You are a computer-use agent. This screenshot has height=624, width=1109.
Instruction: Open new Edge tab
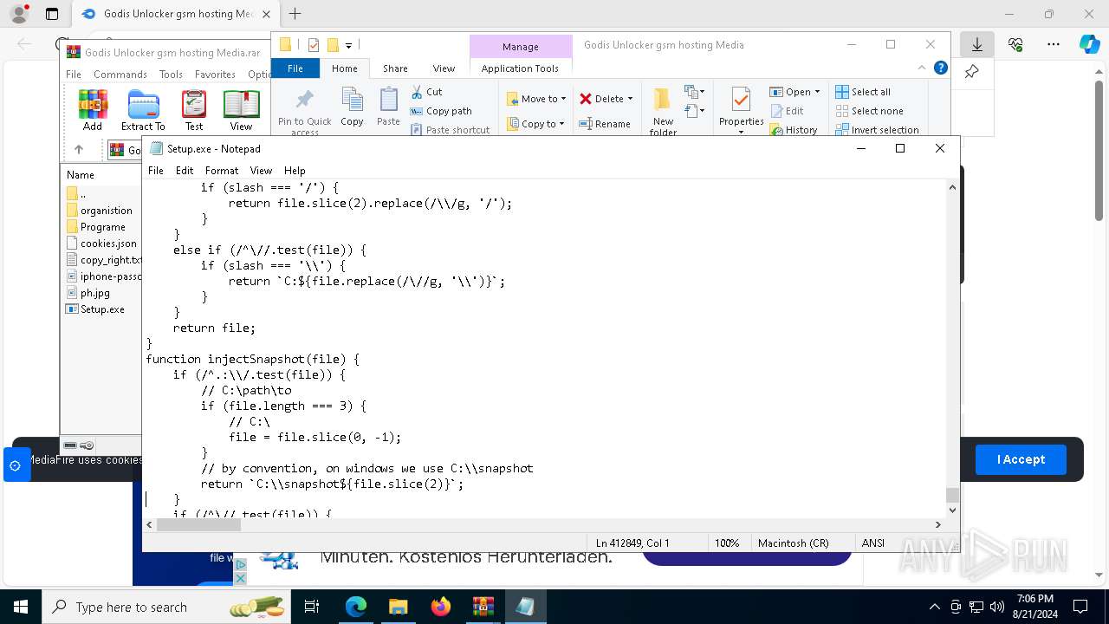295,14
